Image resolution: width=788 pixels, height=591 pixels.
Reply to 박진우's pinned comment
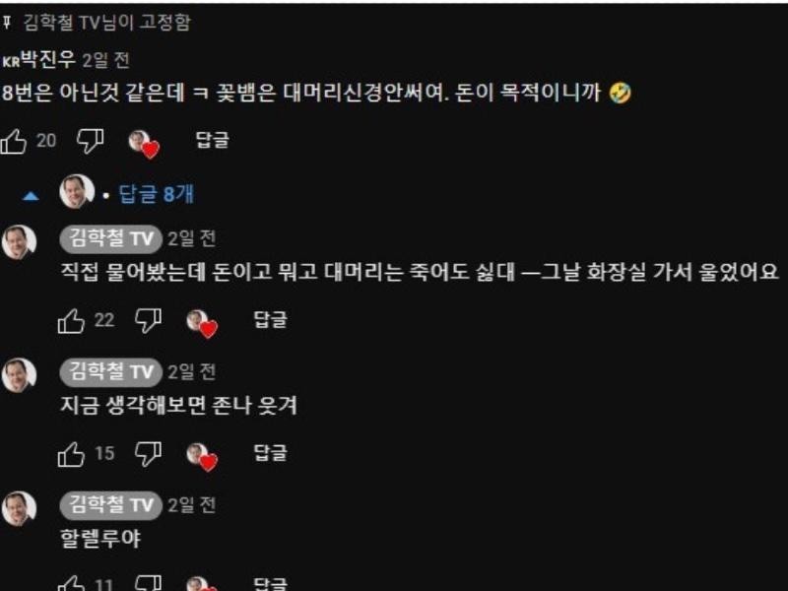[x=212, y=140]
